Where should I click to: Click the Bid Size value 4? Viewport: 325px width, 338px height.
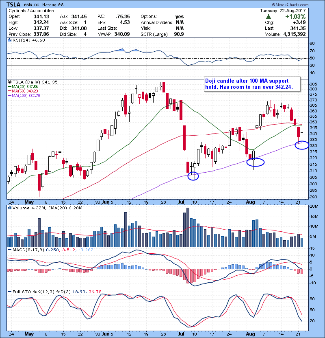coord(85,34)
